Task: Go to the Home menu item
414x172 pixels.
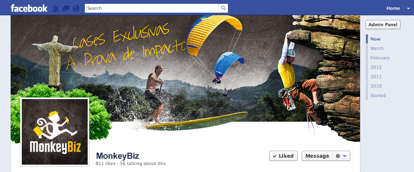Action: (x=393, y=9)
